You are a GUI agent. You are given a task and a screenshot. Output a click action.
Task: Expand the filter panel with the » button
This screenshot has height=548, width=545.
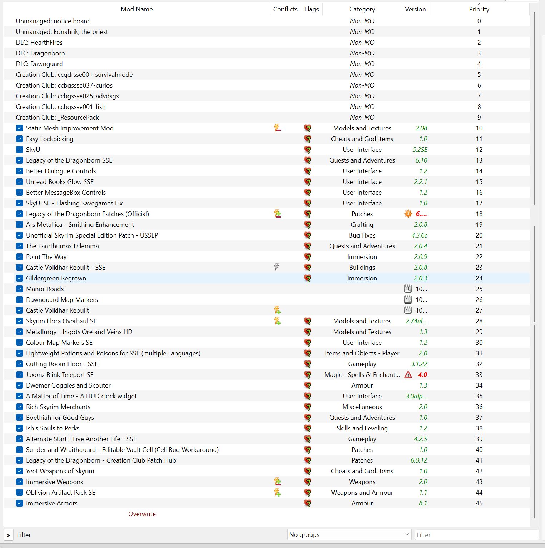click(8, 535)
